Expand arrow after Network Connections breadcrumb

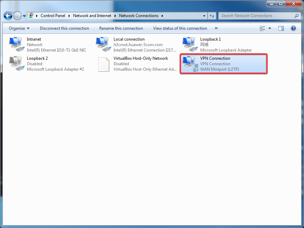162,16
